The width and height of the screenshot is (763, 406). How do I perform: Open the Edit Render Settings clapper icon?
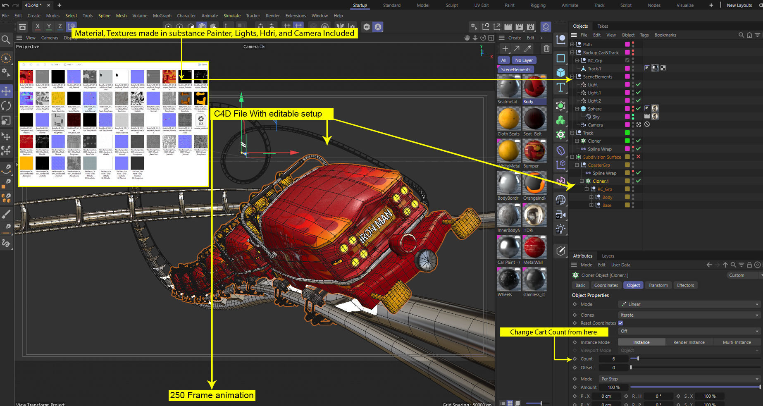click(531, 26)
